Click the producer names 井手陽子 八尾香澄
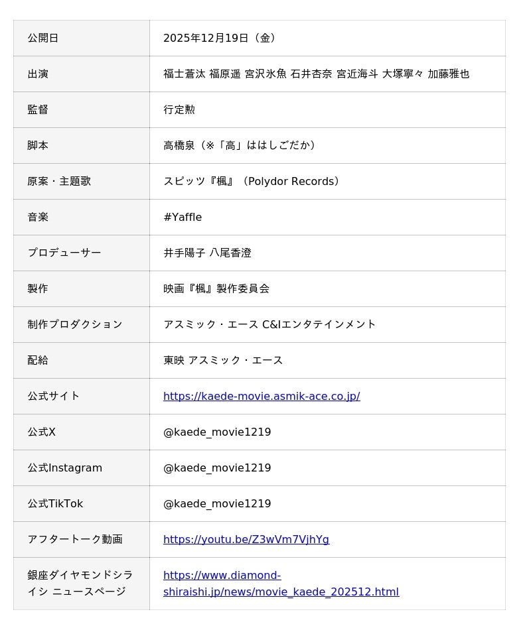Screen dimensions: 531x630 pos(207,253)
